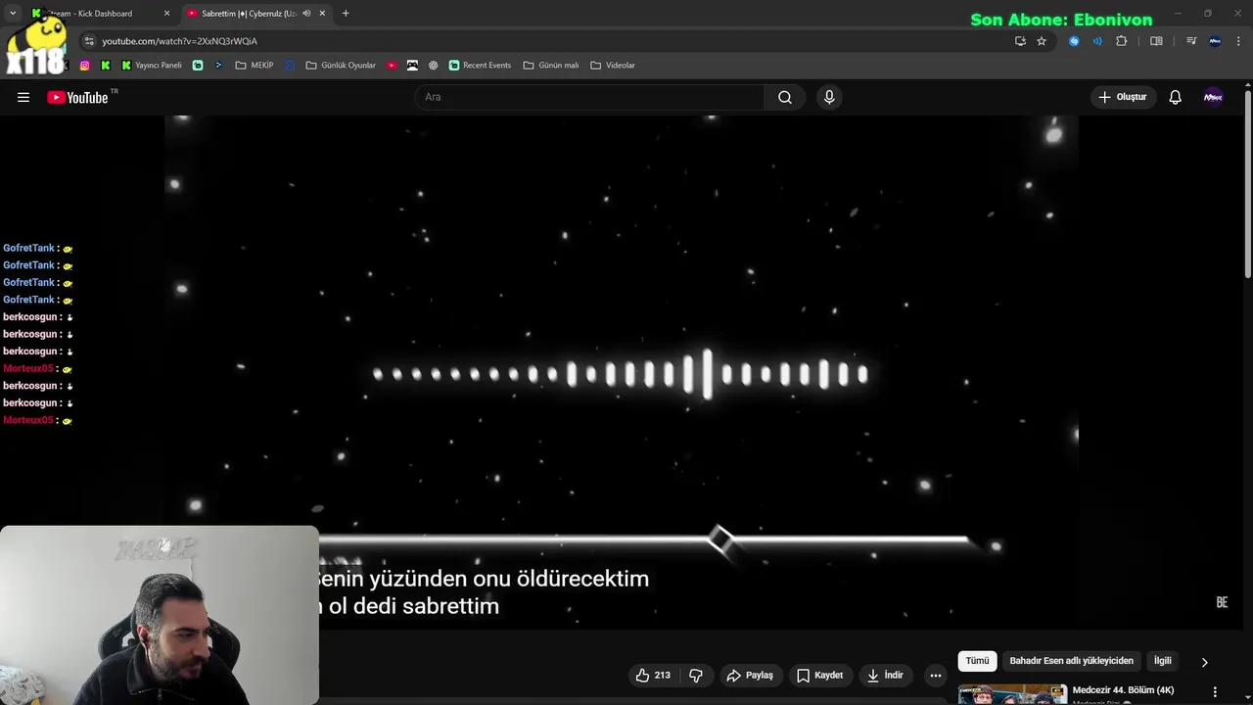Image resolution: width=1253 pixels, height=705 pixels.
Task: Open the browser side panel reading icon
Action: point(1156,41)
